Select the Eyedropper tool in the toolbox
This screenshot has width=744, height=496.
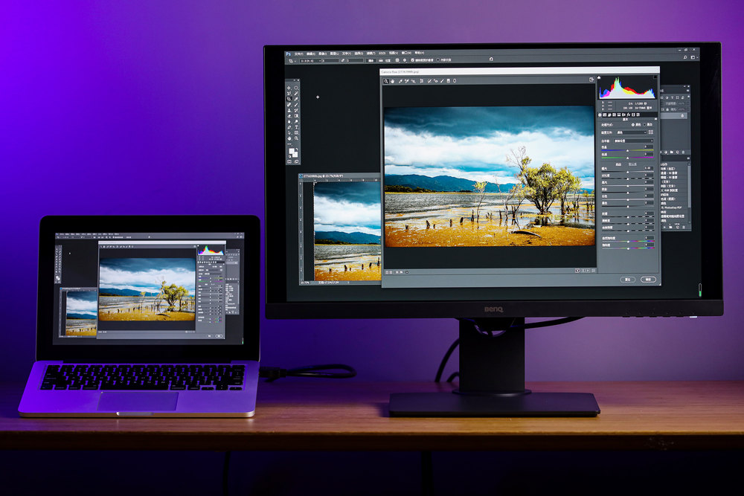(x=296, y=99)
